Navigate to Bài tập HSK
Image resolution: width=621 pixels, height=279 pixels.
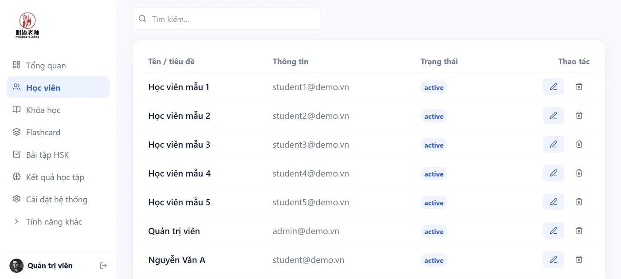58,154
